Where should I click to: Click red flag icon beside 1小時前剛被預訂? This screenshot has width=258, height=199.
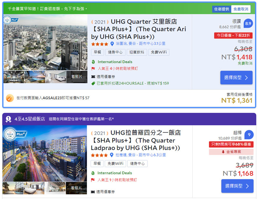click(x=93, y=180)
